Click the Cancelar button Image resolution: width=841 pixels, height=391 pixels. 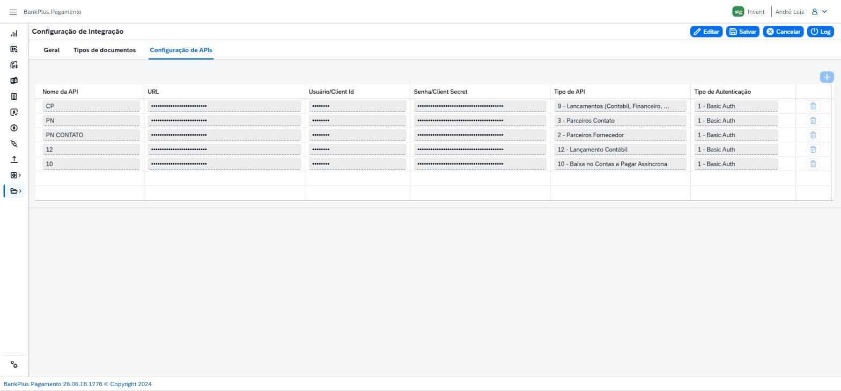click(783, 32)
